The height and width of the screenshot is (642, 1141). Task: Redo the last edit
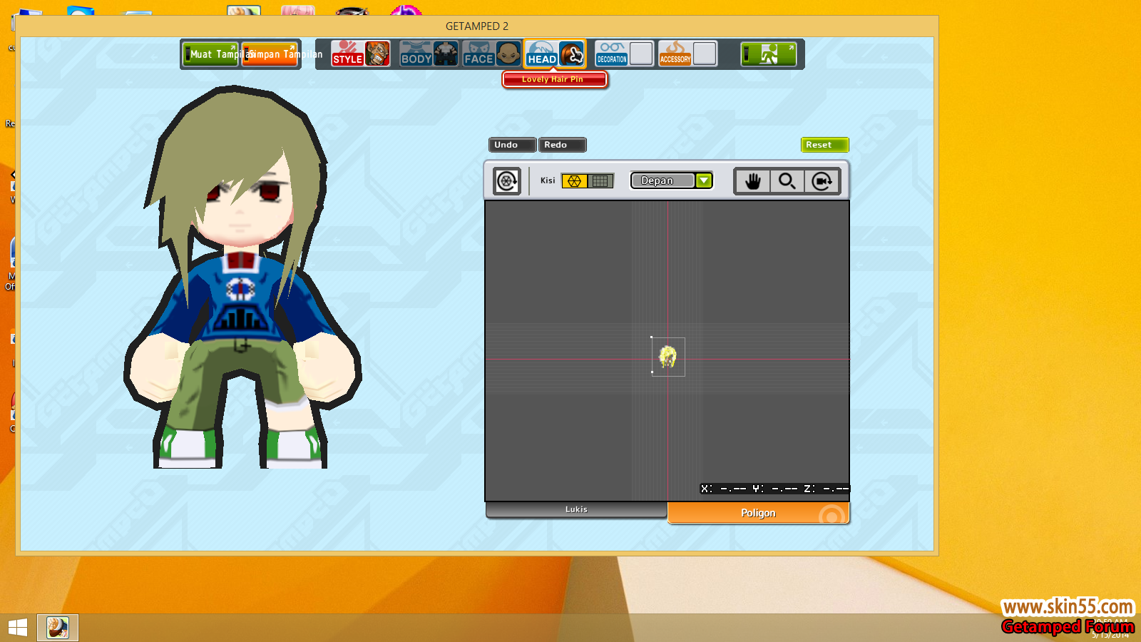pyautogui.click(x=562, y=145)
